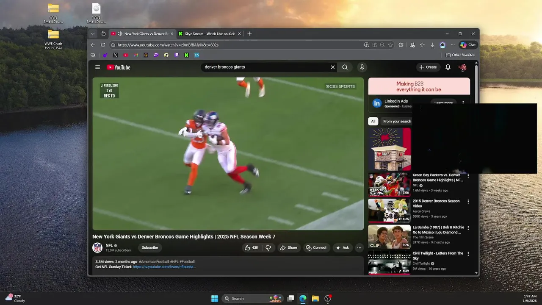Open the green Kick bookmark in favorites bar
This screenshot has width=542, height=305.
pyautogui.click(x=187, y=55)
